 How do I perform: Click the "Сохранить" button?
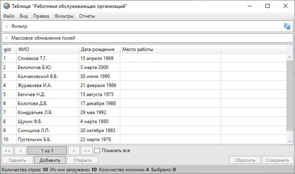pos(278,160)
